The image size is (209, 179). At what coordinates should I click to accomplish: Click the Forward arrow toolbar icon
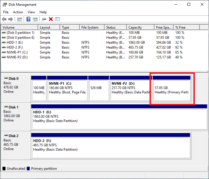tap(11, 19)
